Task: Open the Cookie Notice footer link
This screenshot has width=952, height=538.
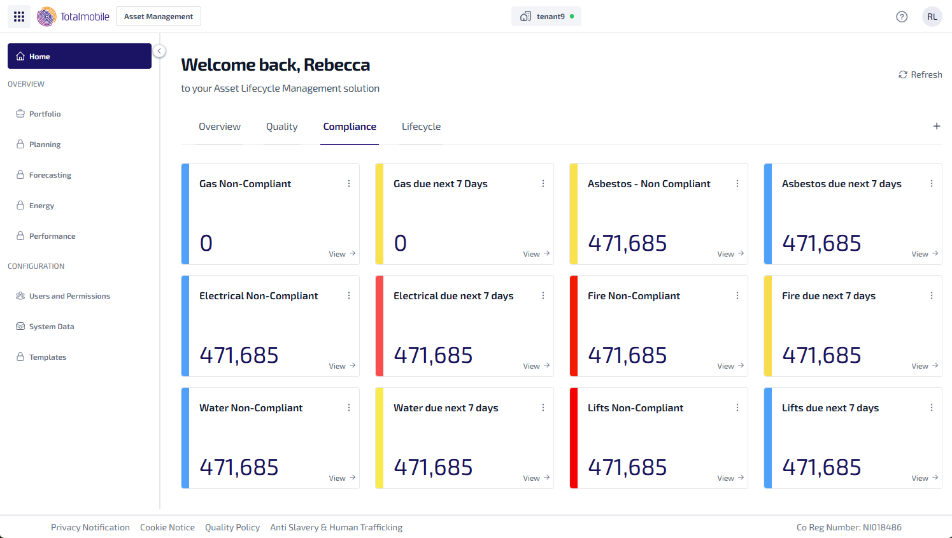Action: point(167,527)
